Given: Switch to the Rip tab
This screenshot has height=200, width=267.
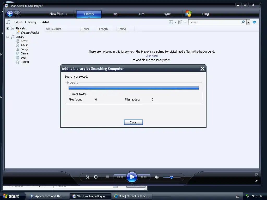Looking at the screenshot, I should pyautogui.click(x=115, y=14).
